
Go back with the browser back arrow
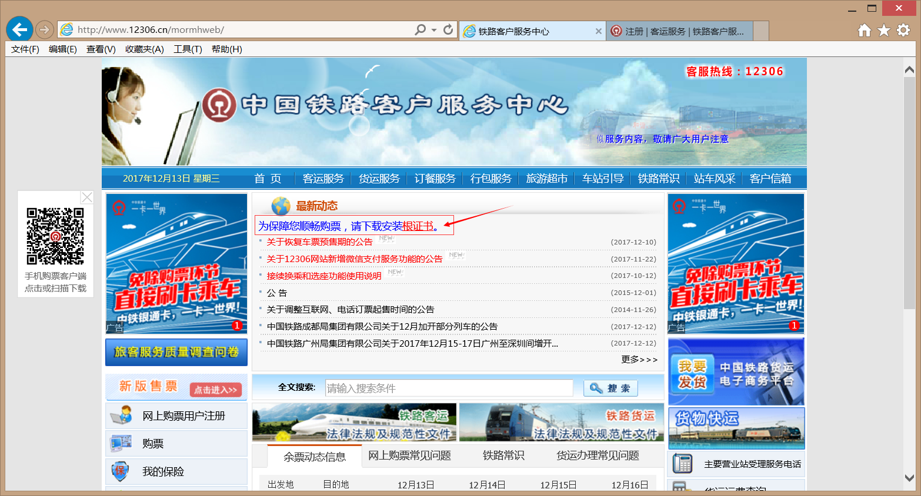tap(19, 29)
